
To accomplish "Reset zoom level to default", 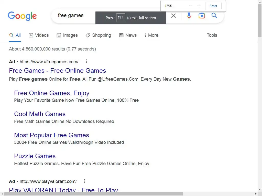I will (x=213, y=6).
